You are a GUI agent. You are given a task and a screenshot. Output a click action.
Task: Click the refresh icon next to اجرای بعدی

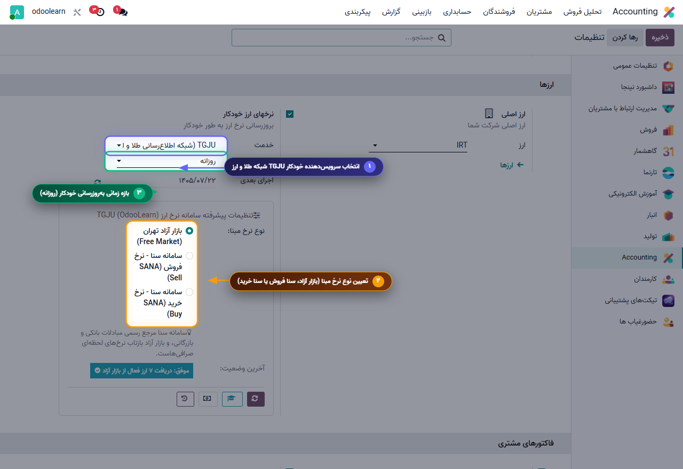[x=97, y=183]
